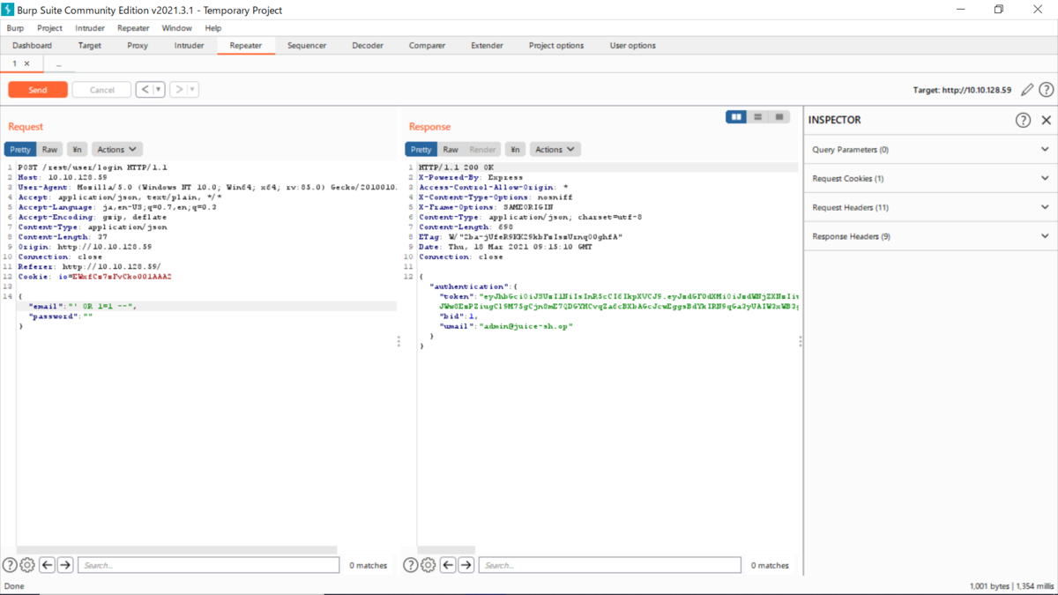Switch to the Proxy tab

138,46
